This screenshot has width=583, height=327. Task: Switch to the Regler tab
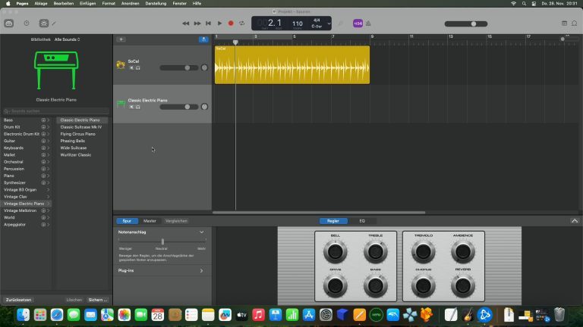click(333, 221)
